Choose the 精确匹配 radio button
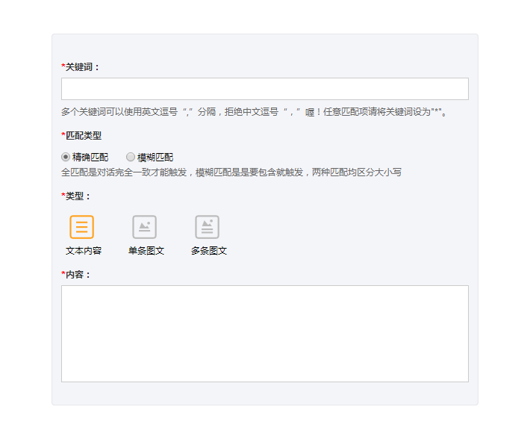530x448 pixels. click(x=66, y=158)
